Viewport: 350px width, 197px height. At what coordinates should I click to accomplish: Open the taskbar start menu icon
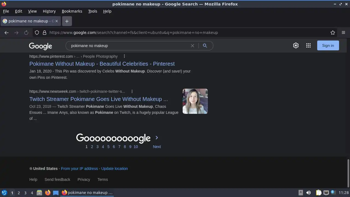tap(4, 193)
